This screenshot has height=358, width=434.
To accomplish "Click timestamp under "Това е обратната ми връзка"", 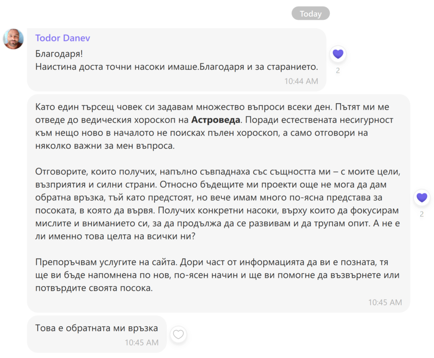I will point(142,342).
